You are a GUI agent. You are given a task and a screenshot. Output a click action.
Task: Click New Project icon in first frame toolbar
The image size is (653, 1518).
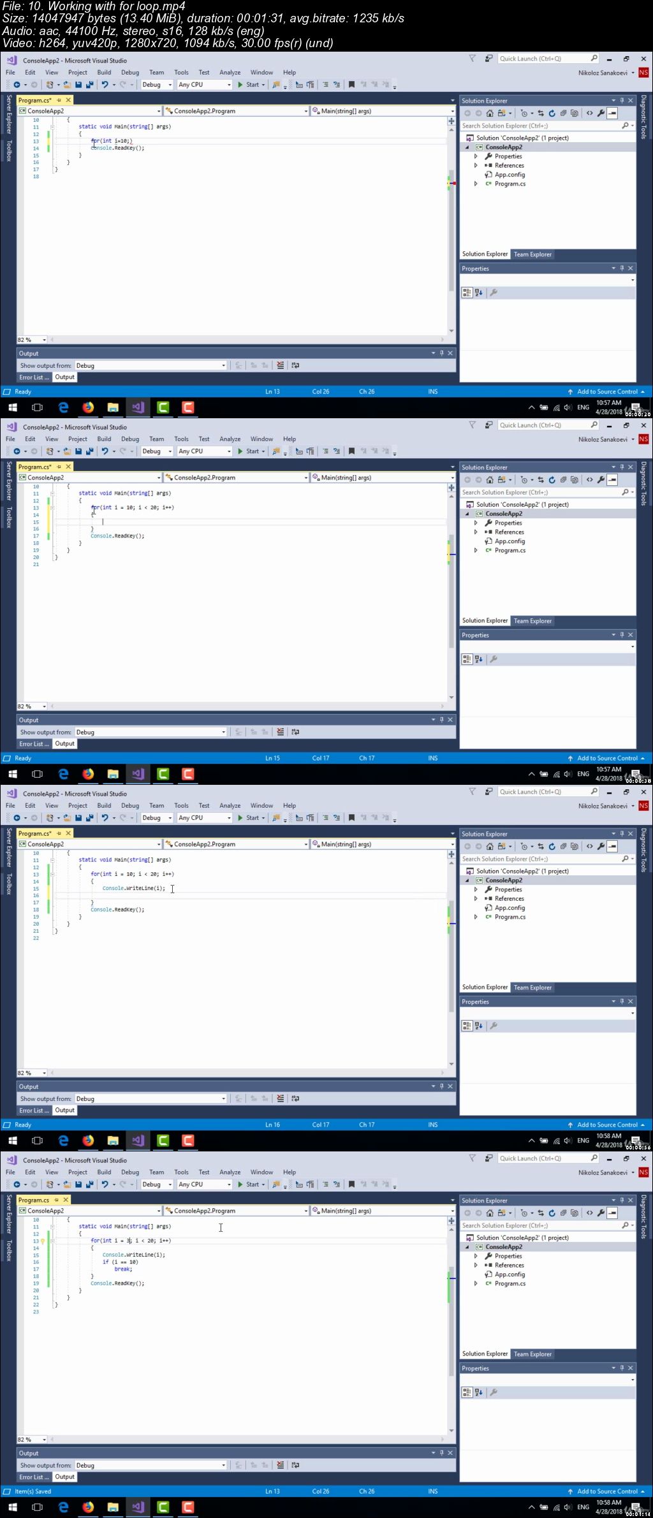point(50,84)
